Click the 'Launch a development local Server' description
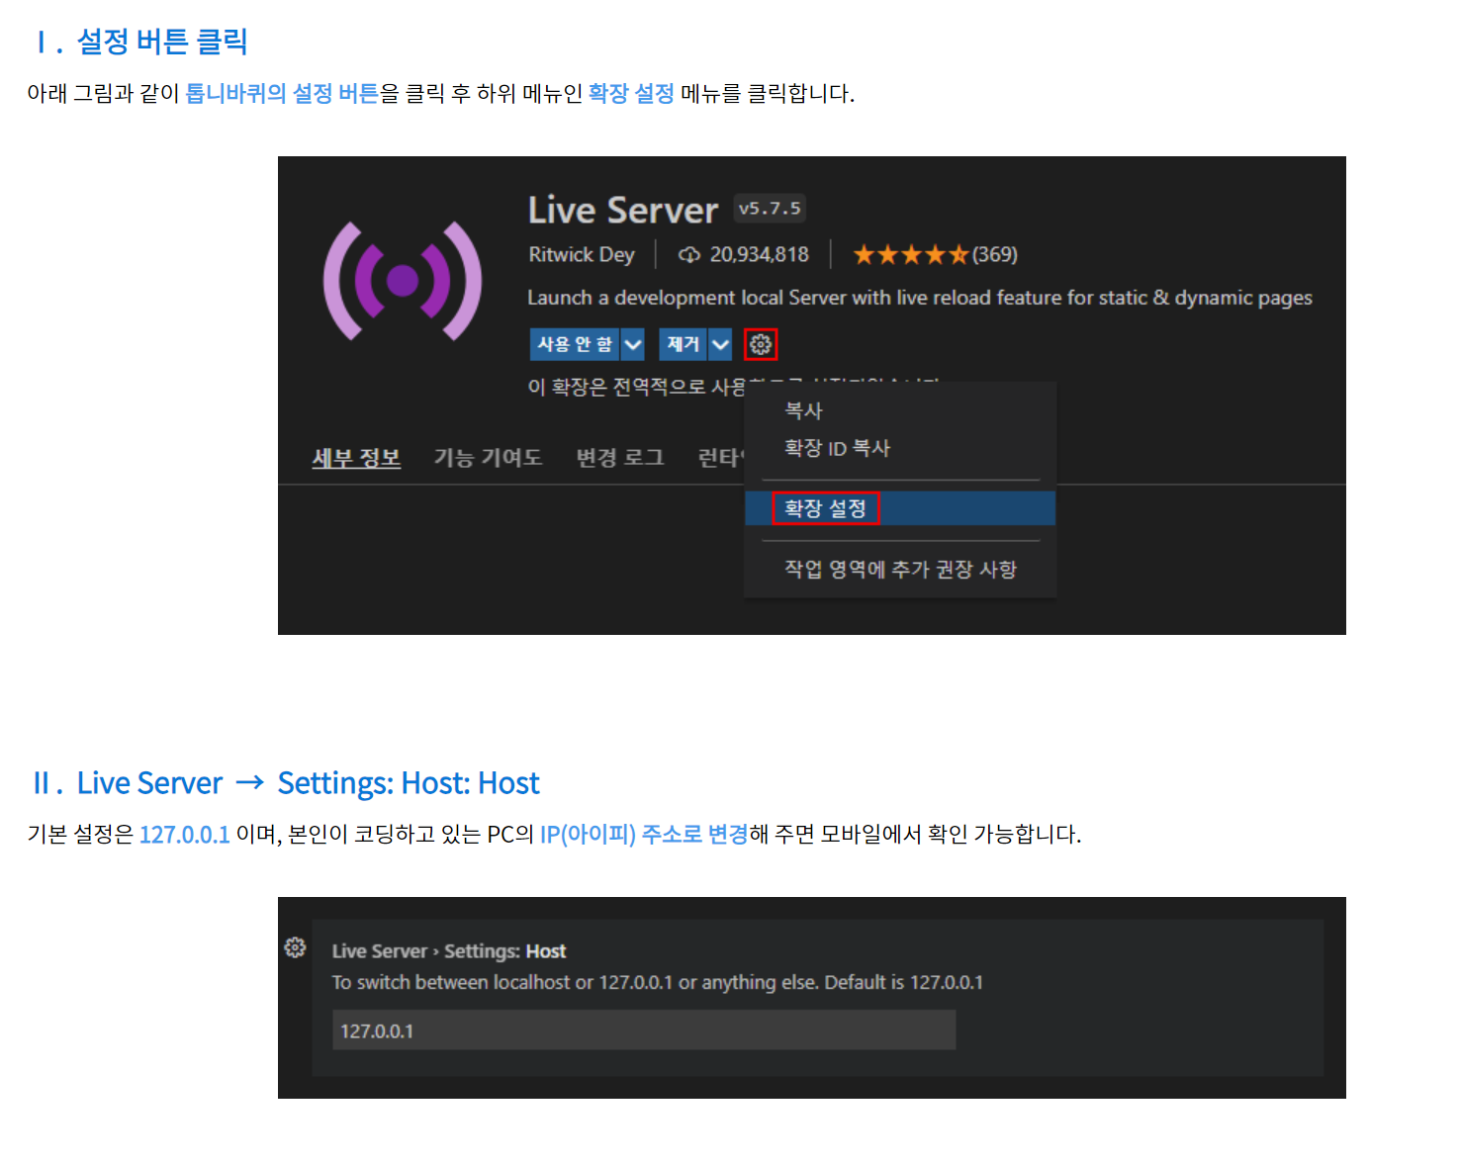This screenshot has height=1164, width=1460. click(920, 298)
